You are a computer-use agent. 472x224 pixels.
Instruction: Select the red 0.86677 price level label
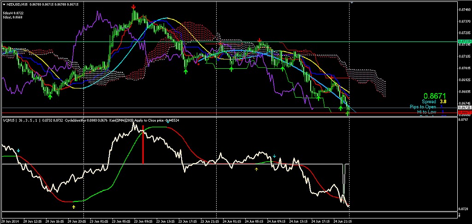point(463,112)
